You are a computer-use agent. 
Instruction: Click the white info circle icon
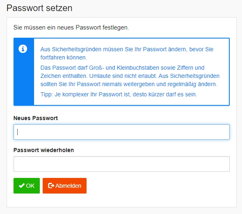click(x=23, y=49)
